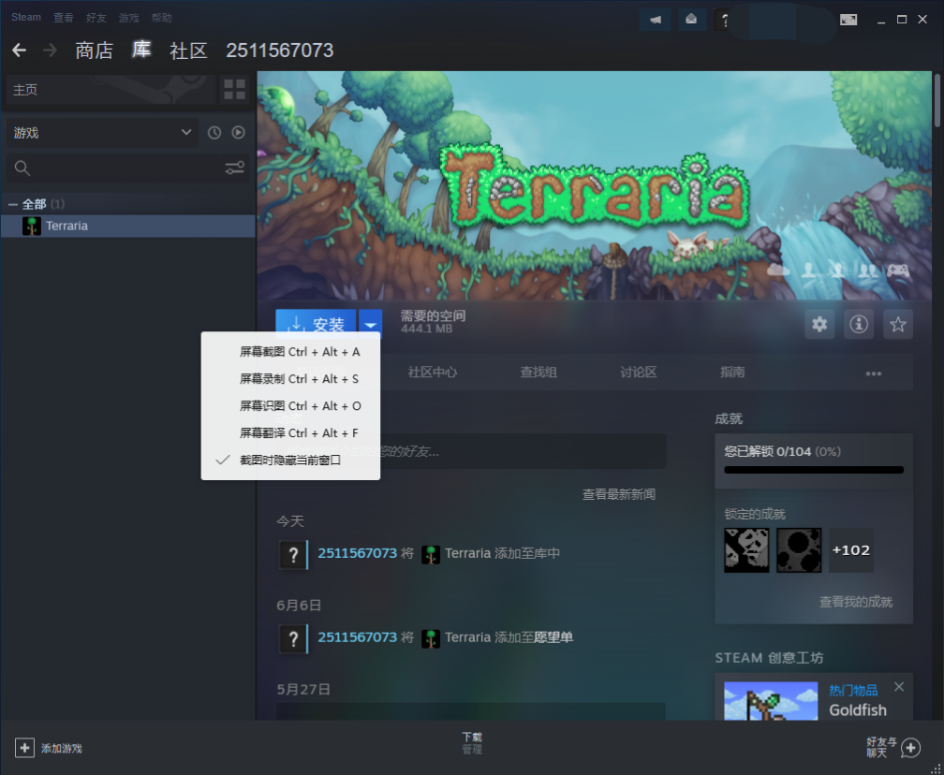Image resolution: width=944 pixels, height=775 pixels.
Task: Select Terraria in the library list
Action: coord(128,227)
